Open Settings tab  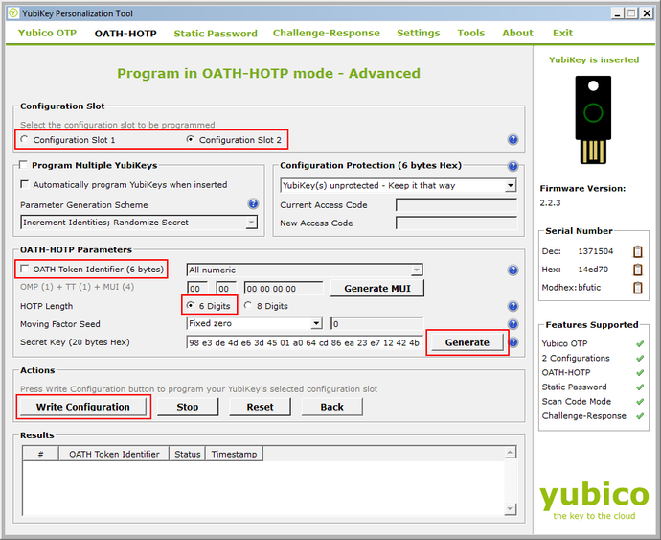[x=419, y=33]
